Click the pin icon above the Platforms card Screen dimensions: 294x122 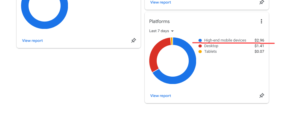[x=262, y=2]
